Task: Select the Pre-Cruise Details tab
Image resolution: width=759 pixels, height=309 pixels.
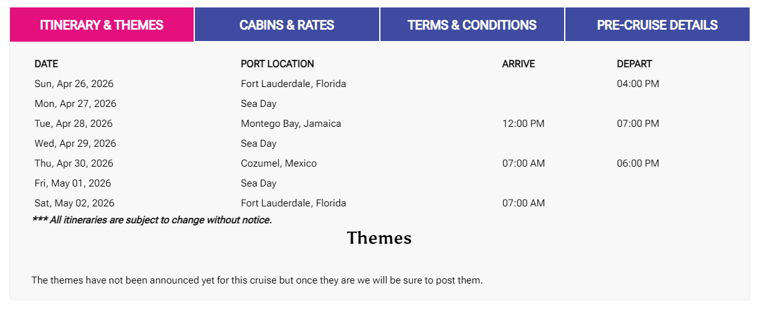Action: point(657,25)
